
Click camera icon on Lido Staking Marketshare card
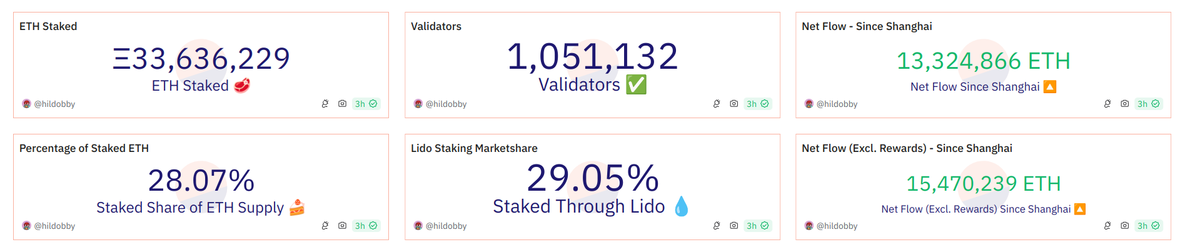tap(734, 226)
